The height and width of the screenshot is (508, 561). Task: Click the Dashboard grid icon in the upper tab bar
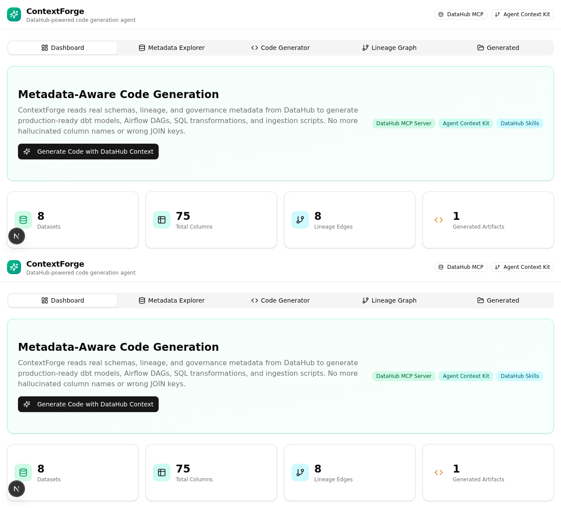pos(45,48)
